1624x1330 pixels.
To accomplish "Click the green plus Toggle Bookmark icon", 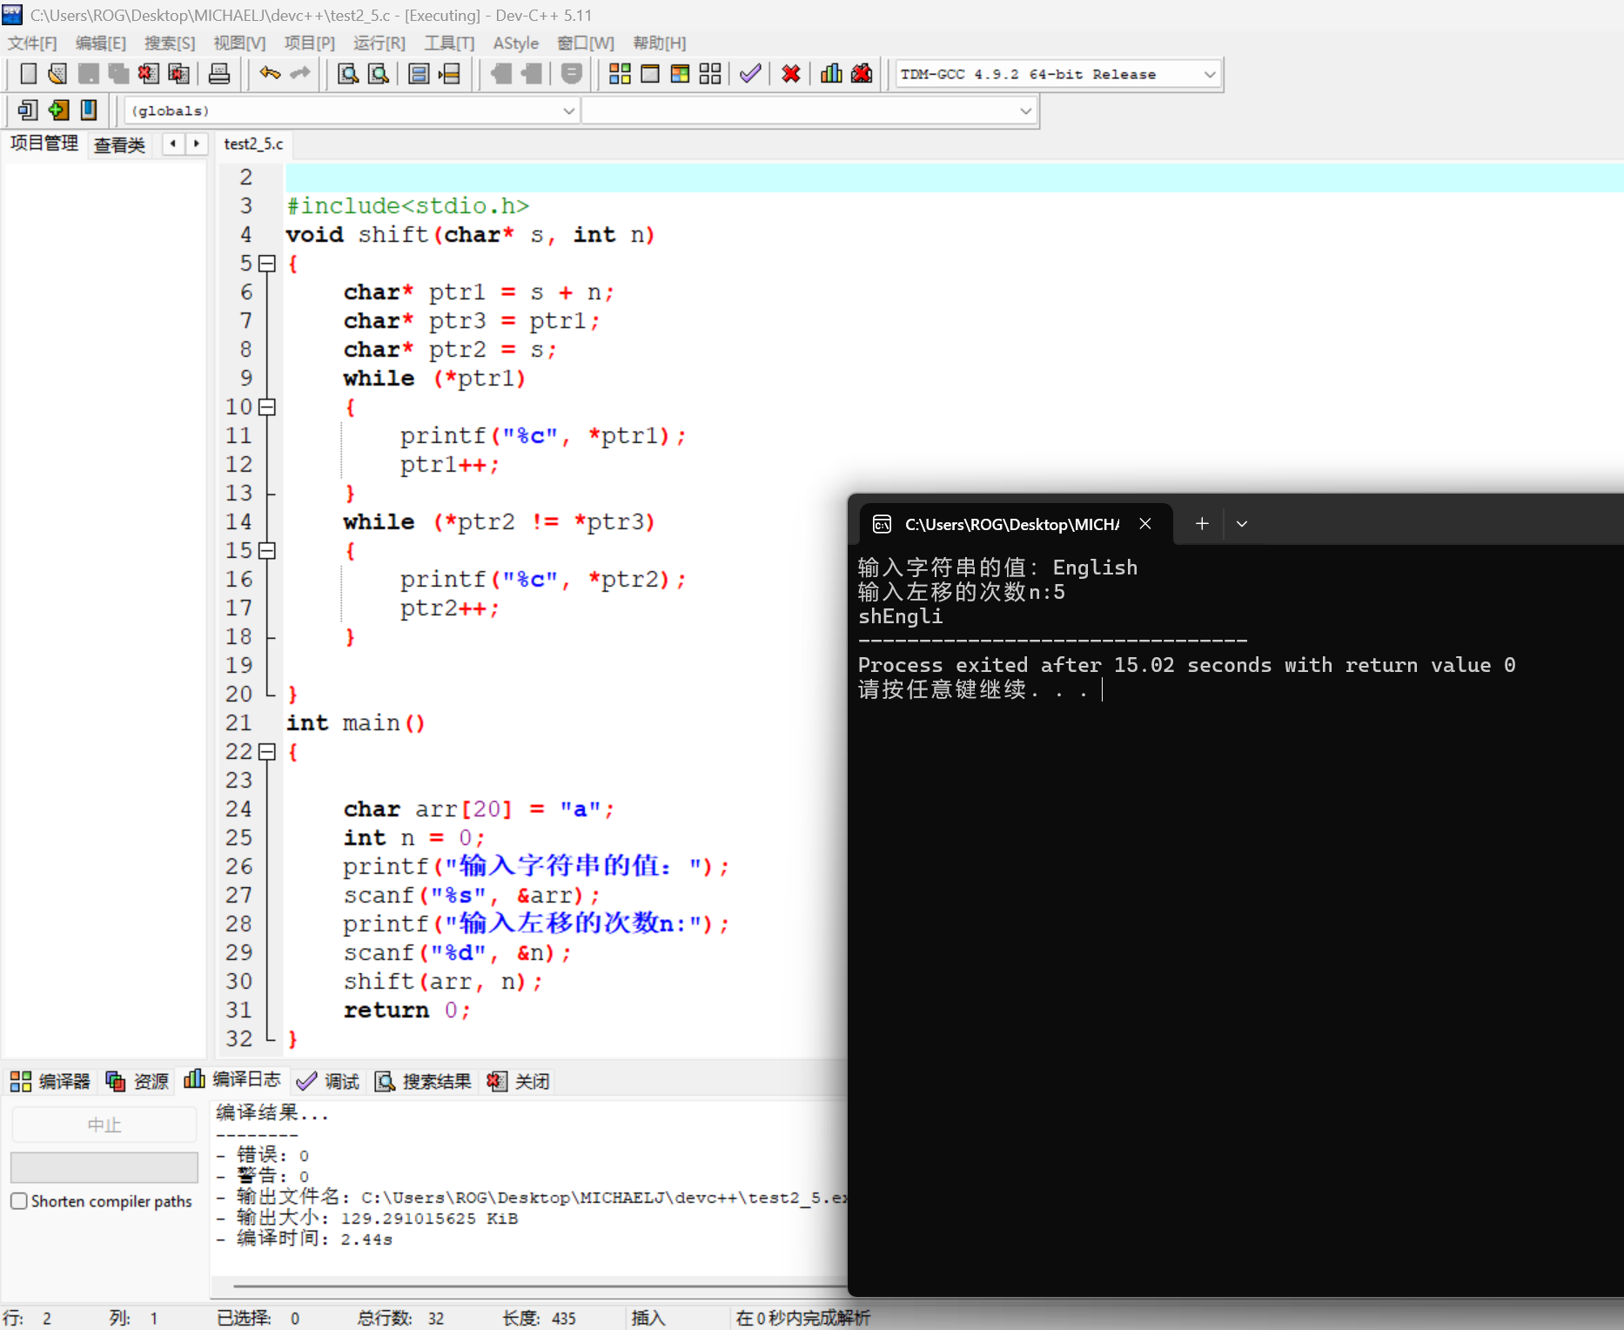I will 58,111.
